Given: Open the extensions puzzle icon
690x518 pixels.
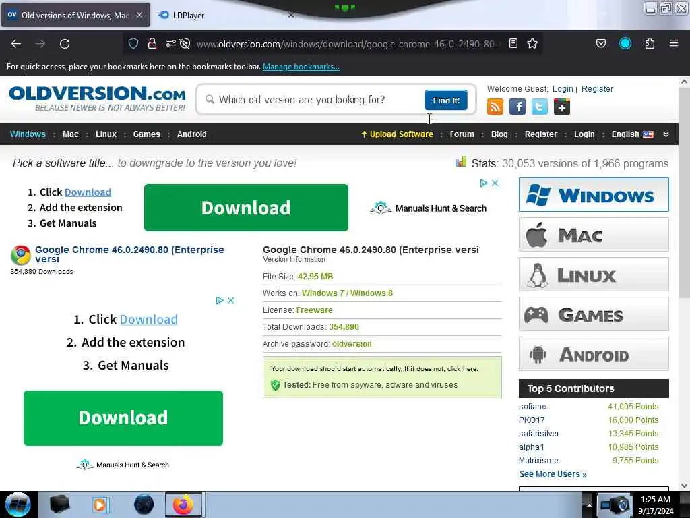Looking at the screenshot, I should [x=650, y=43].
